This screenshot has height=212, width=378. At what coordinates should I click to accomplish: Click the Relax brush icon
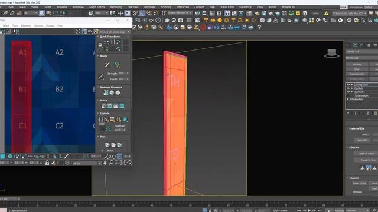(x=117, y=64)
